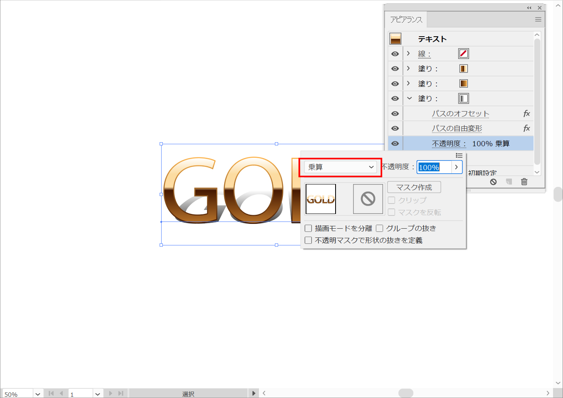This screenshot has width=563, height=398.
Task: Click the empty opacity mask thumbnail
Action: pos(368,199)
